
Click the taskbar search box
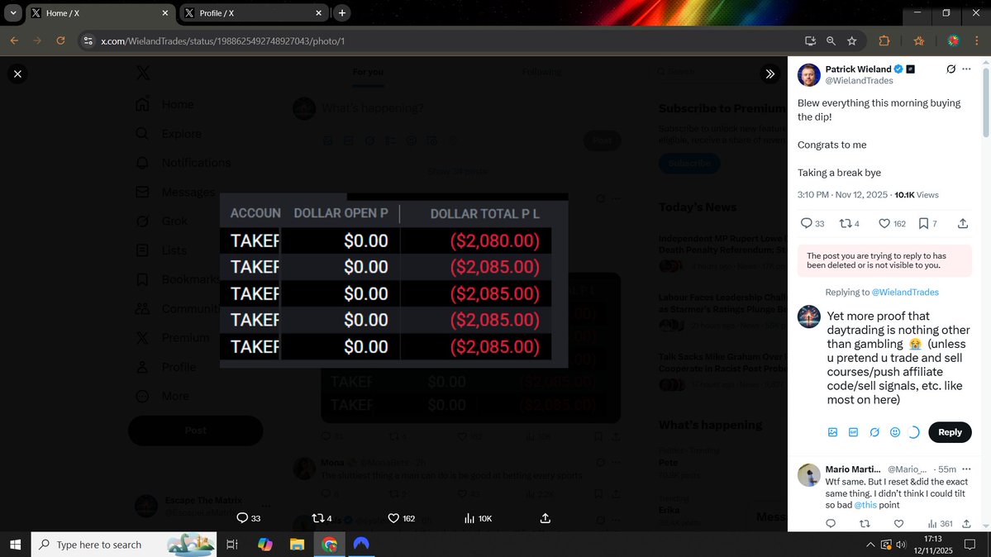point(124,545)
